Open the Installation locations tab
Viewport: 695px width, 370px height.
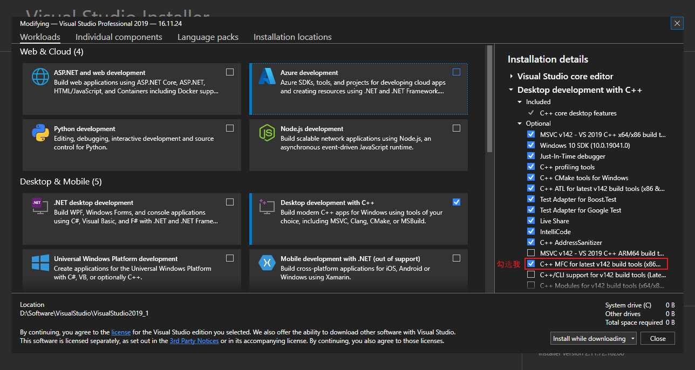292,37
